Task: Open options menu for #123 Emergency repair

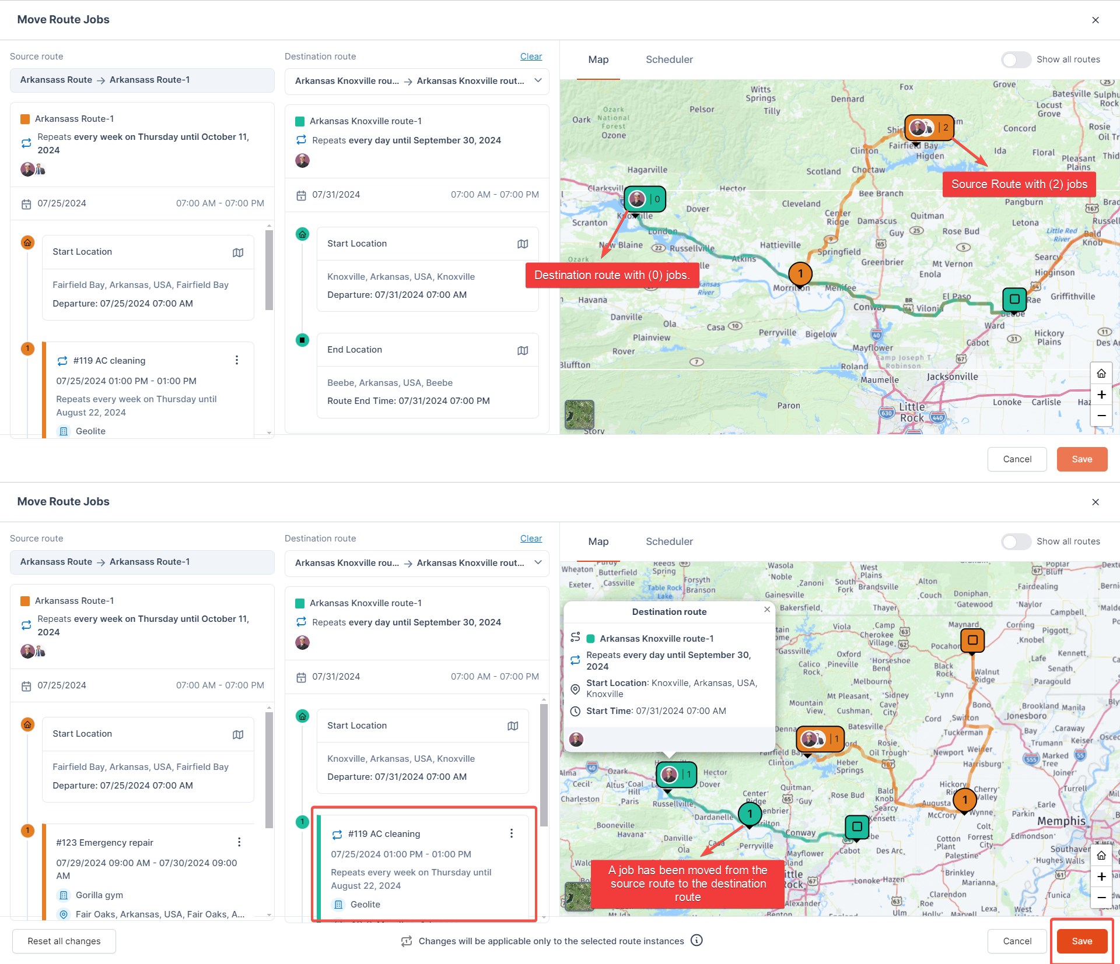Action: (239, 842)
